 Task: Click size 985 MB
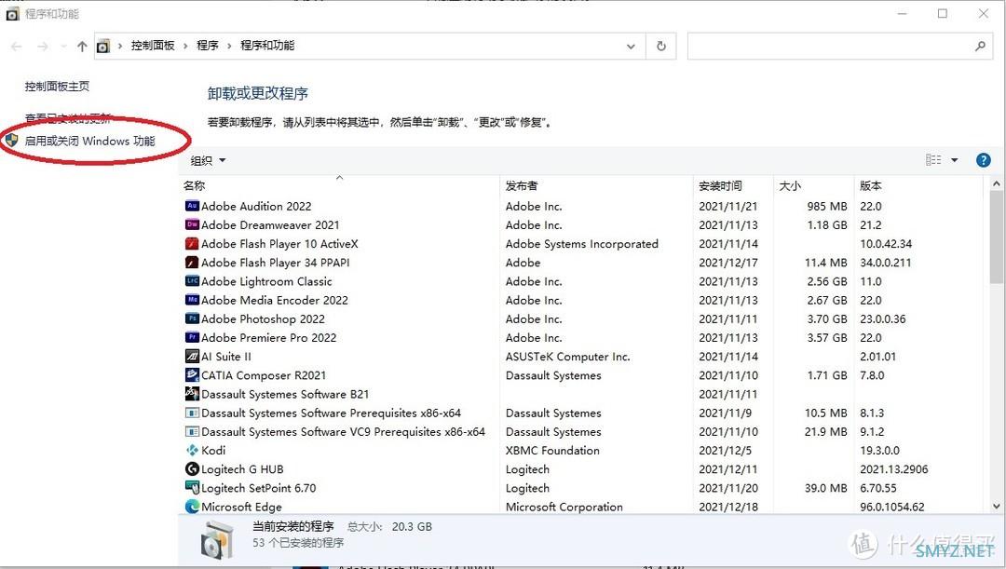827,206
